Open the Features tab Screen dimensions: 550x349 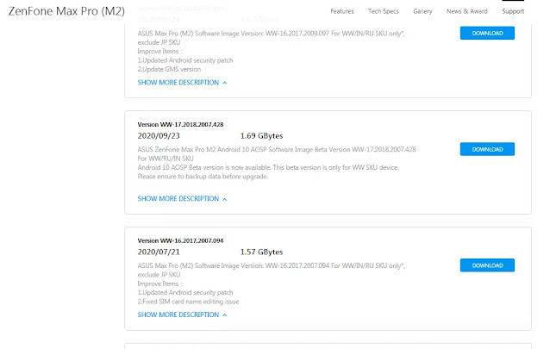342,11
